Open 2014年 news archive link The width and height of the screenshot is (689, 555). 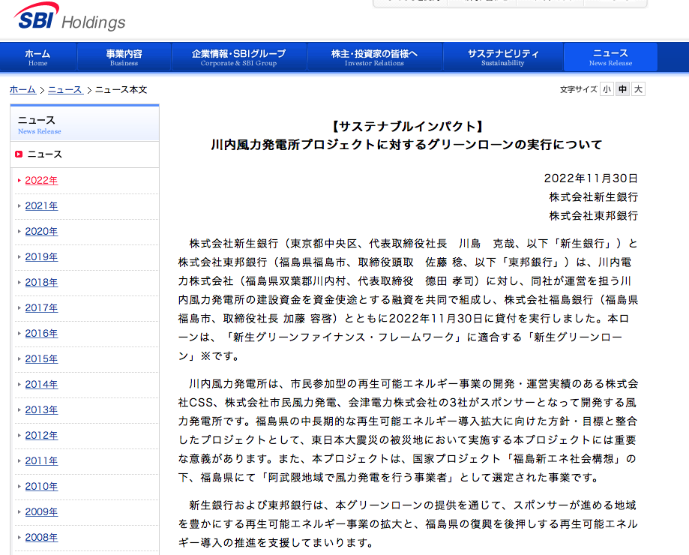41,385
